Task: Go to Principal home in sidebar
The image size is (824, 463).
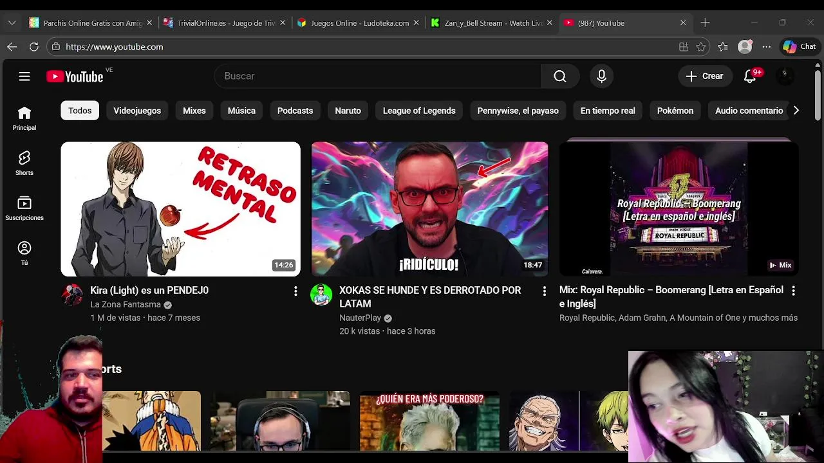Action: [x=24, y=118]
